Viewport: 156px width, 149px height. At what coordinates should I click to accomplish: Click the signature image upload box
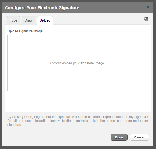click(77, 63)
